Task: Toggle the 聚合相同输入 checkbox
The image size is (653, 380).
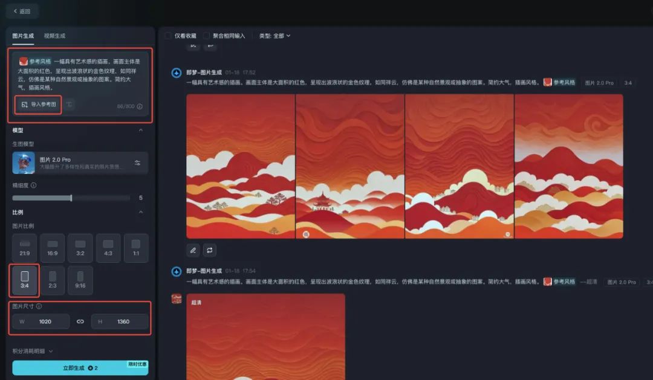Action: click(207, 36)
